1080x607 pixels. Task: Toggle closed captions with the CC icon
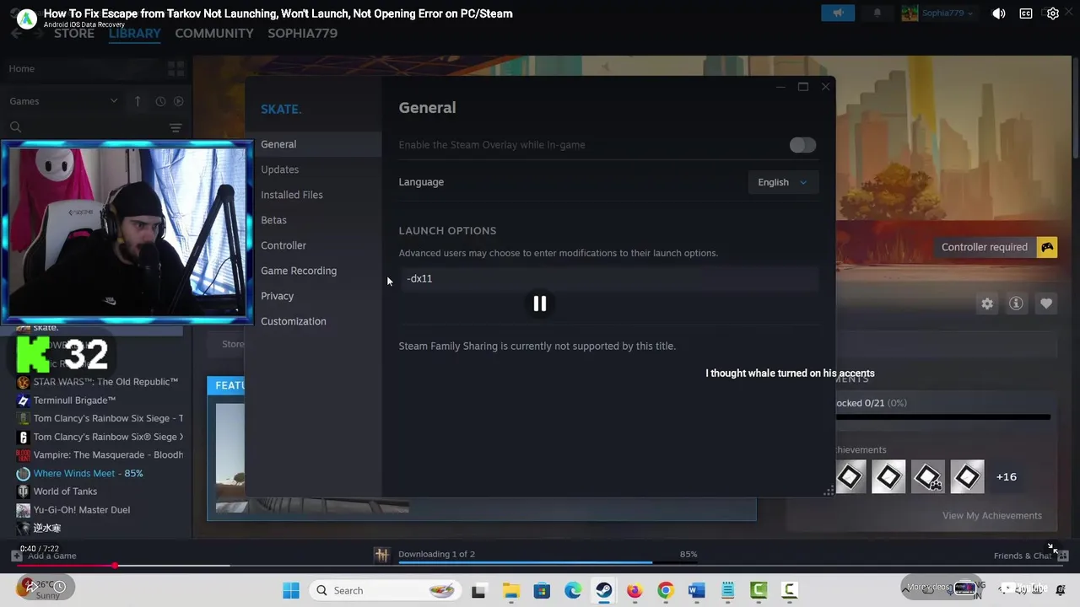[1026, 13]
